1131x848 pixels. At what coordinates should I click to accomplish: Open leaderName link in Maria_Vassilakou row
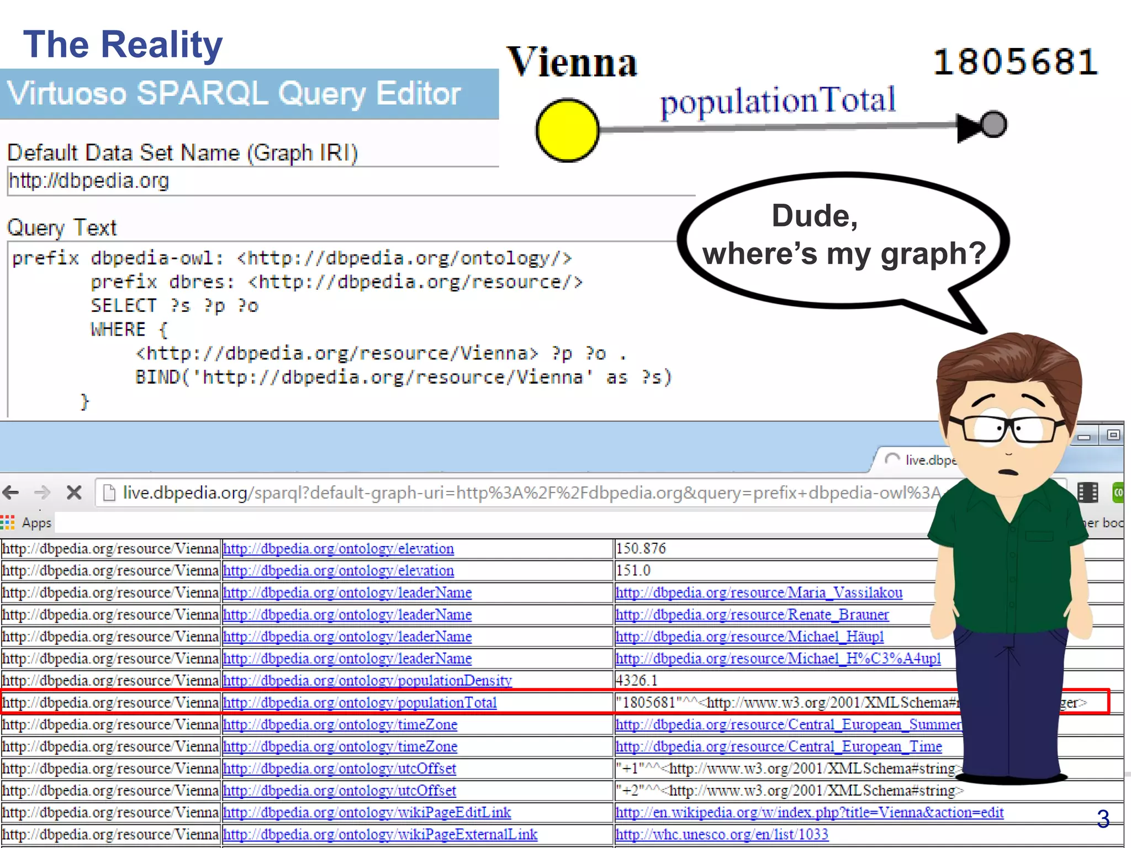tap(347, 593)
